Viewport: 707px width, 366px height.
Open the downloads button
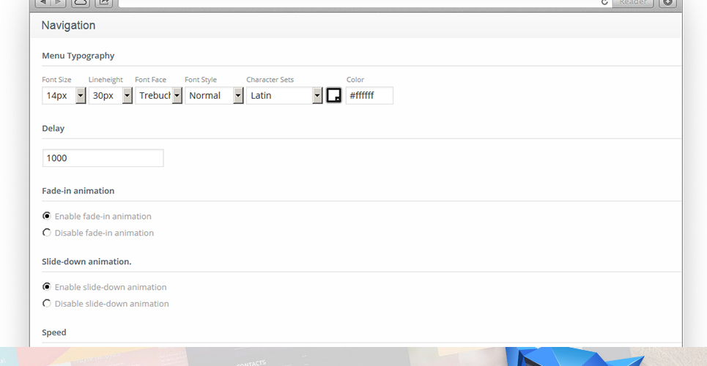click(x=667, y=2)
